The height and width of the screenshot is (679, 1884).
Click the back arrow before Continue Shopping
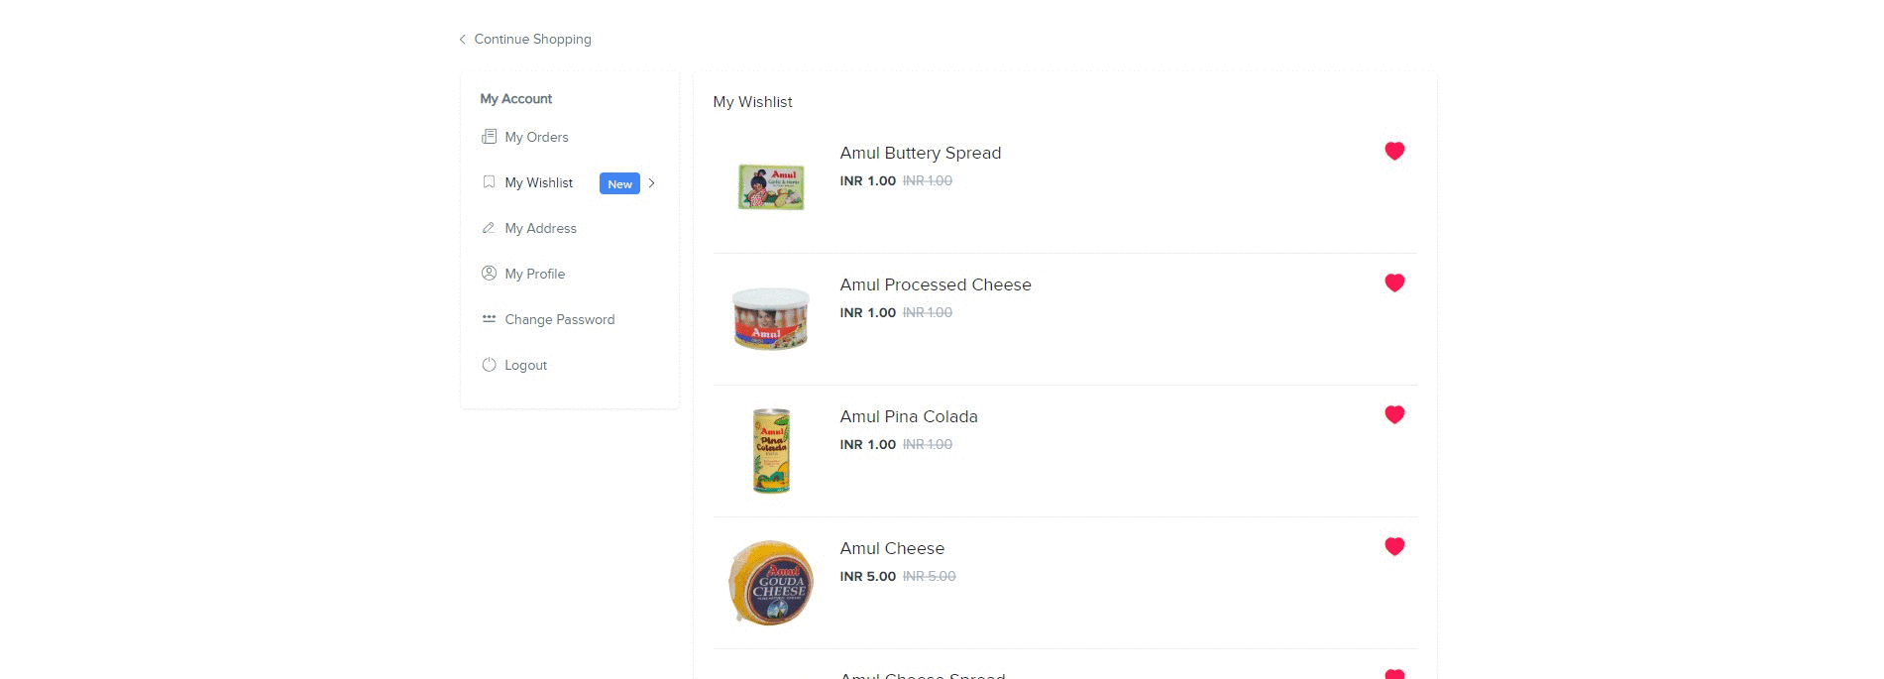pyautogui.click(x=462, y=40)
